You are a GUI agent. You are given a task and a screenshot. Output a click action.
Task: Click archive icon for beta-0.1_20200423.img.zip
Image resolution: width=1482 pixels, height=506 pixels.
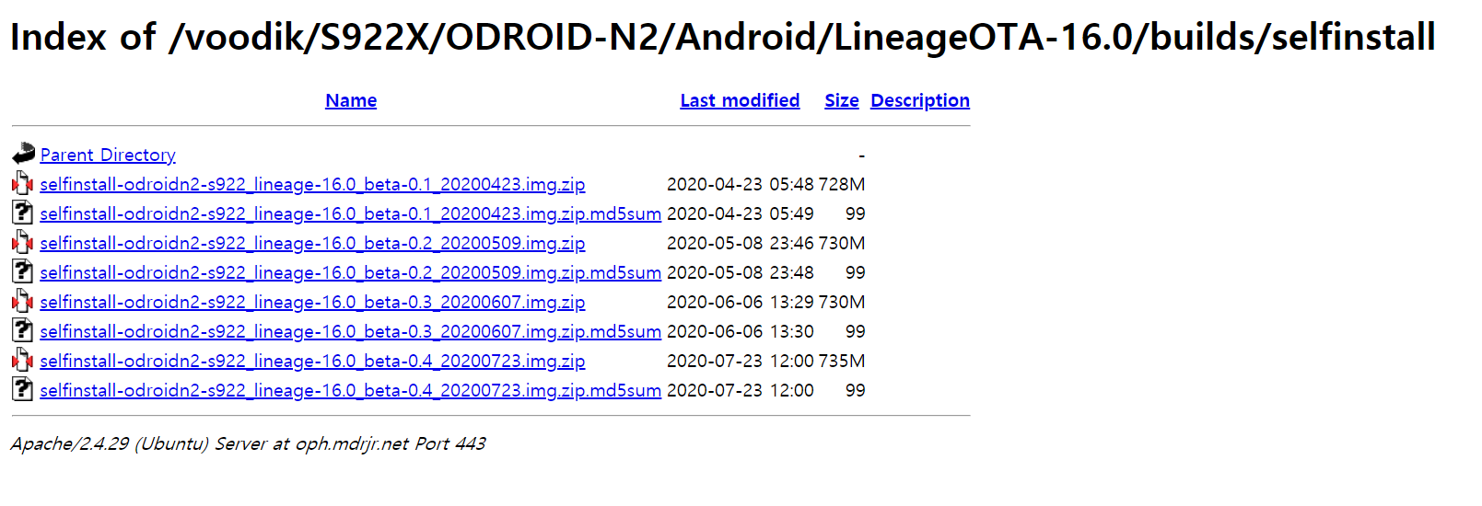(x=23, y=183)
